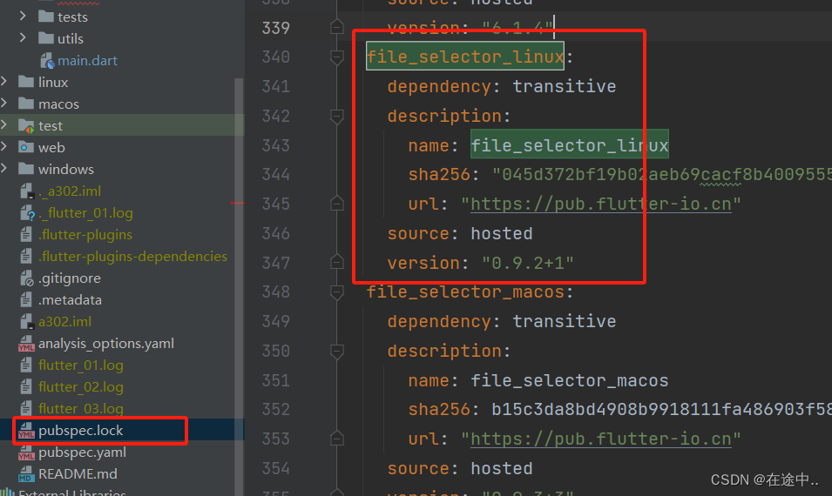
Task: Click the utils folder icon
Action: pyautogui.click(x=46, y=38)
